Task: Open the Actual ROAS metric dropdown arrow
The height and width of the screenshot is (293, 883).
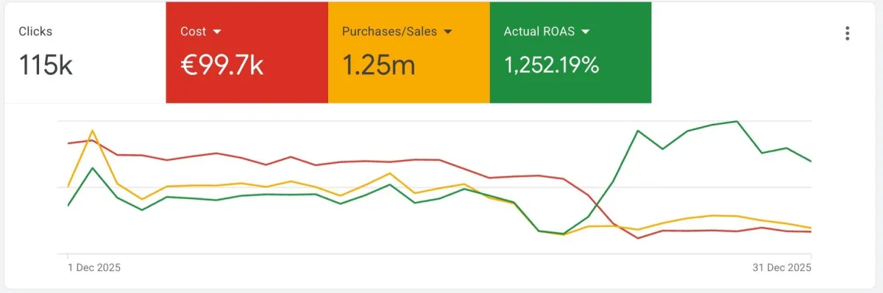Action: [x=585, y=32]
